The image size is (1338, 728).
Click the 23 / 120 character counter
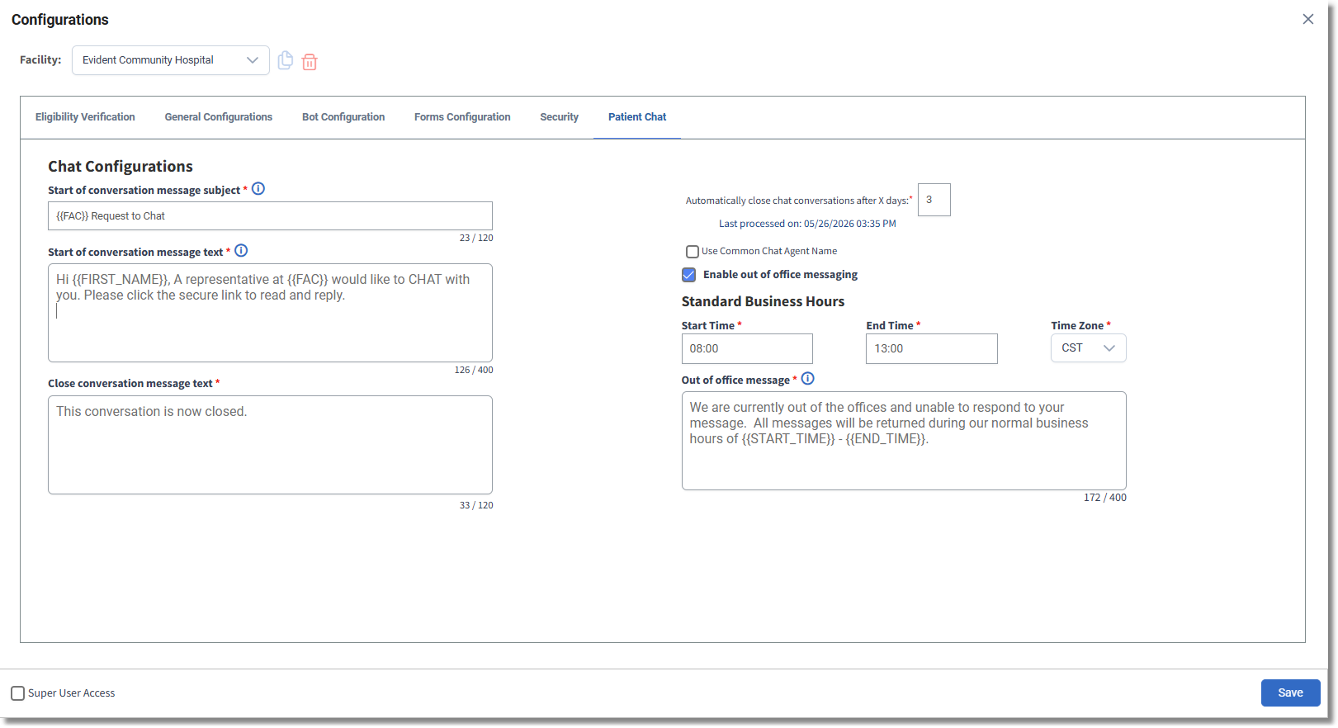tap(476, 238)
